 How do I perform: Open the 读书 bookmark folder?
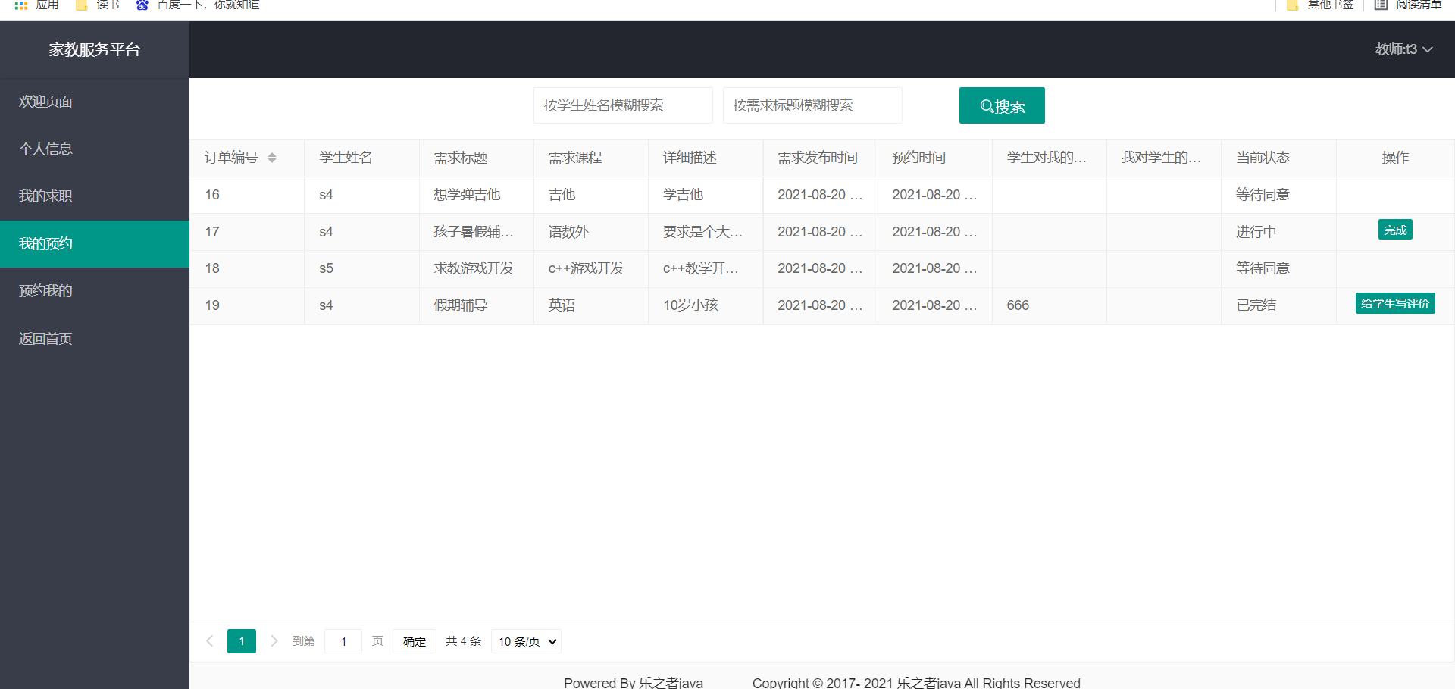98,5
